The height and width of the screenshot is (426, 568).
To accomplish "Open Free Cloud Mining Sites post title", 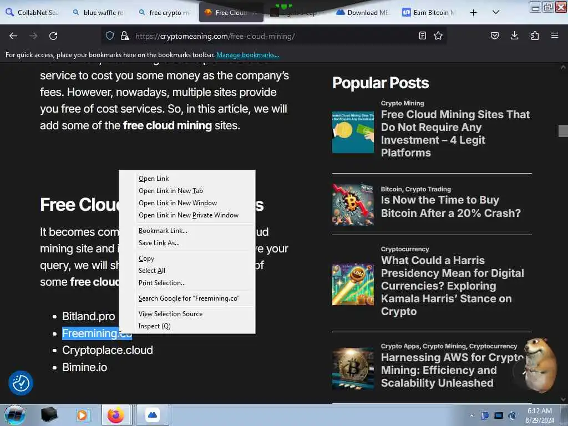I will 455,134.
